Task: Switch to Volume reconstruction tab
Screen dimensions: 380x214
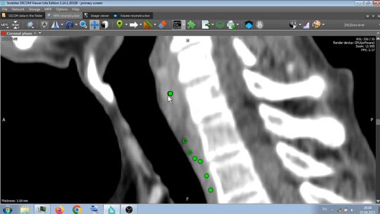Action: pyautogui.click(x=132, y=15)
